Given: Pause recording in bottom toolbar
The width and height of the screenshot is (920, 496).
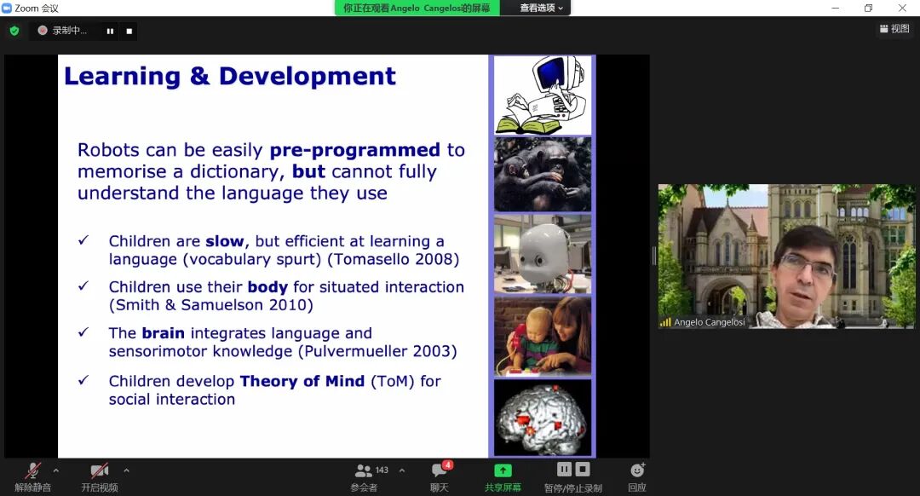Looking at the screenshot, I should point(564,470).
